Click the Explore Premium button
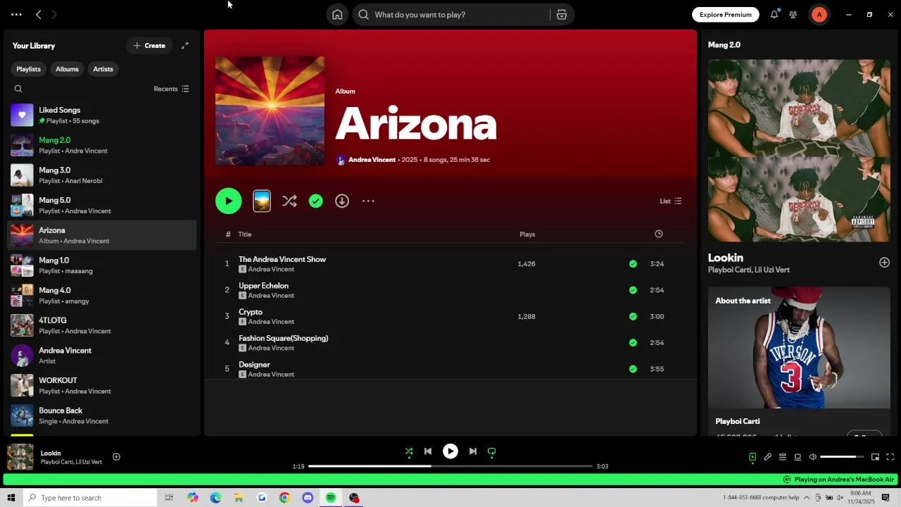The height and width of the screenshot is (507, 901). [725, 15]
